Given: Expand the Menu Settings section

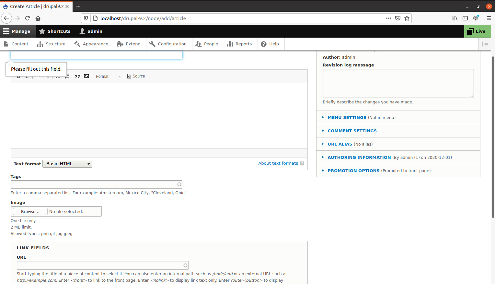Looking at the screenshot, I should pyautogui.click(x=347, y=117).
